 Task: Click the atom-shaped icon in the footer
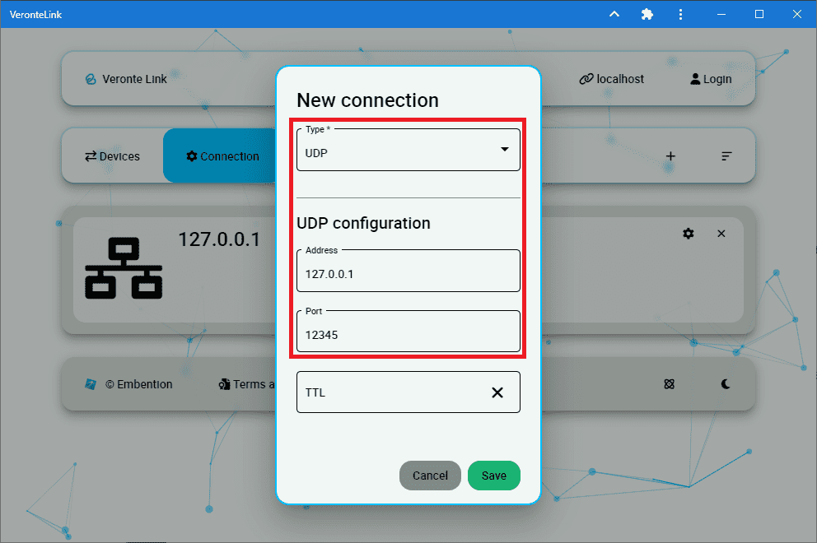670,384
